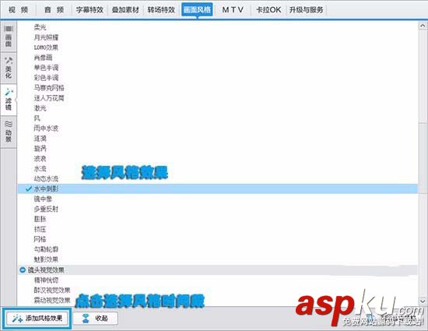
Task: Click the scrollbar down arrow
Action: coord(423,301)
